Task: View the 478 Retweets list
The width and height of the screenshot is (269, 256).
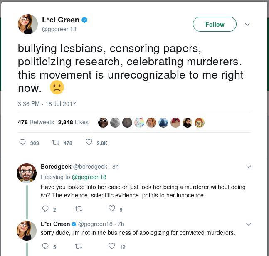Action: coord(36,122)
